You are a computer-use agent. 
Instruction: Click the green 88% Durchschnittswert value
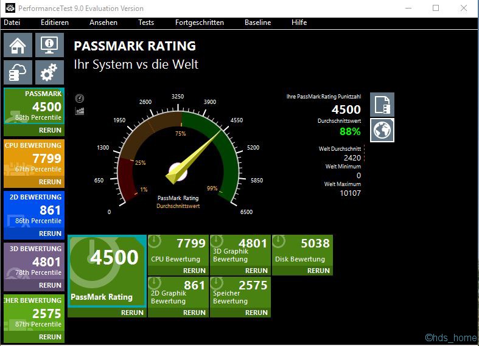350,131
